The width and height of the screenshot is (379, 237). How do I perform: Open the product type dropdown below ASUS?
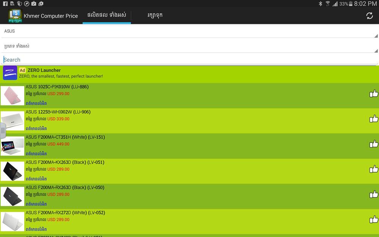pos(189,46)
